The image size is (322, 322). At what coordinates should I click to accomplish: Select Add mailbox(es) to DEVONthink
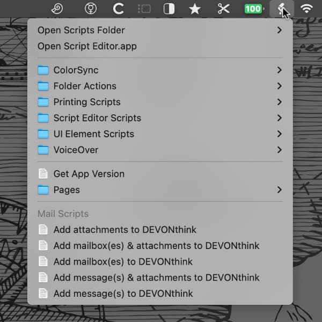pos(160,262)
